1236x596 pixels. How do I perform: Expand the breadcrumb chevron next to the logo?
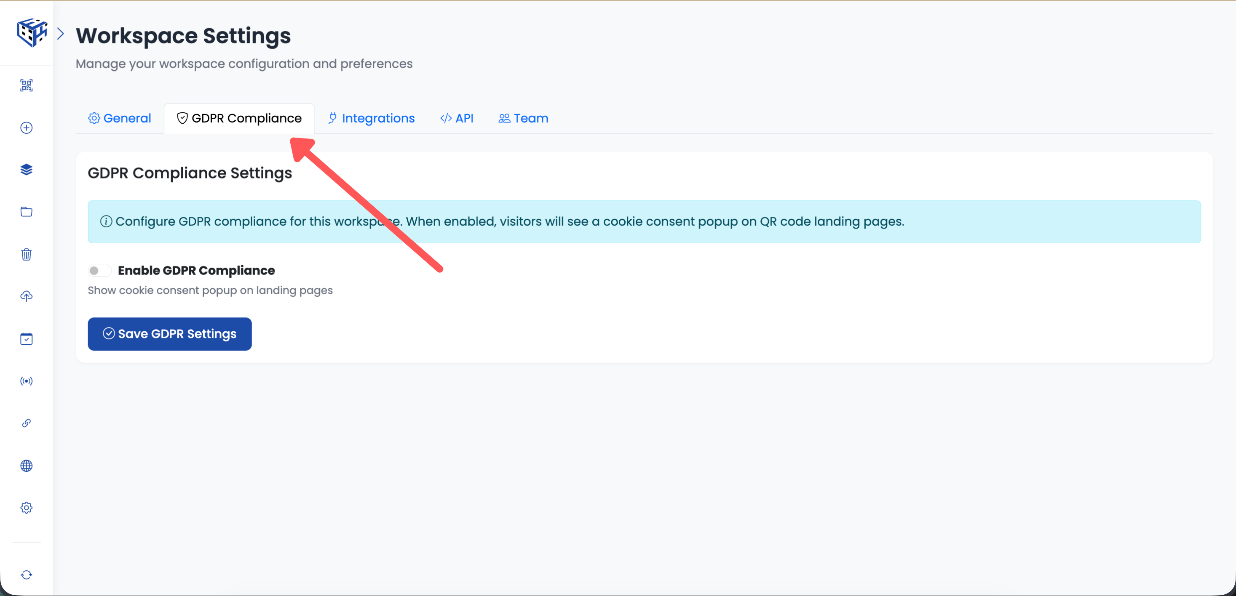(x=61, y=33)
